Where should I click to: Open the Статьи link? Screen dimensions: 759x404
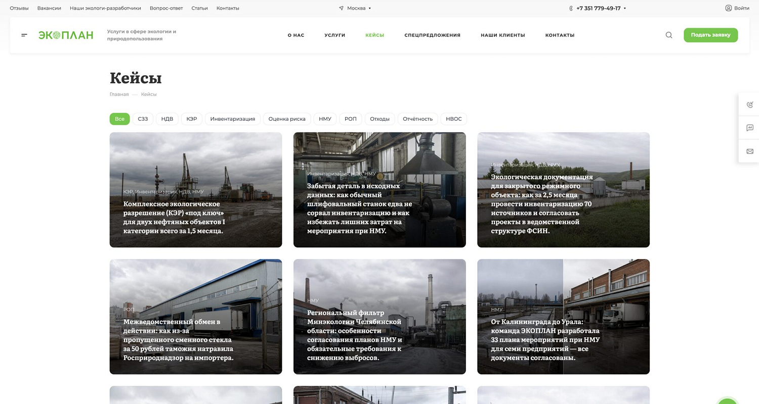click(x=200, y=8)
